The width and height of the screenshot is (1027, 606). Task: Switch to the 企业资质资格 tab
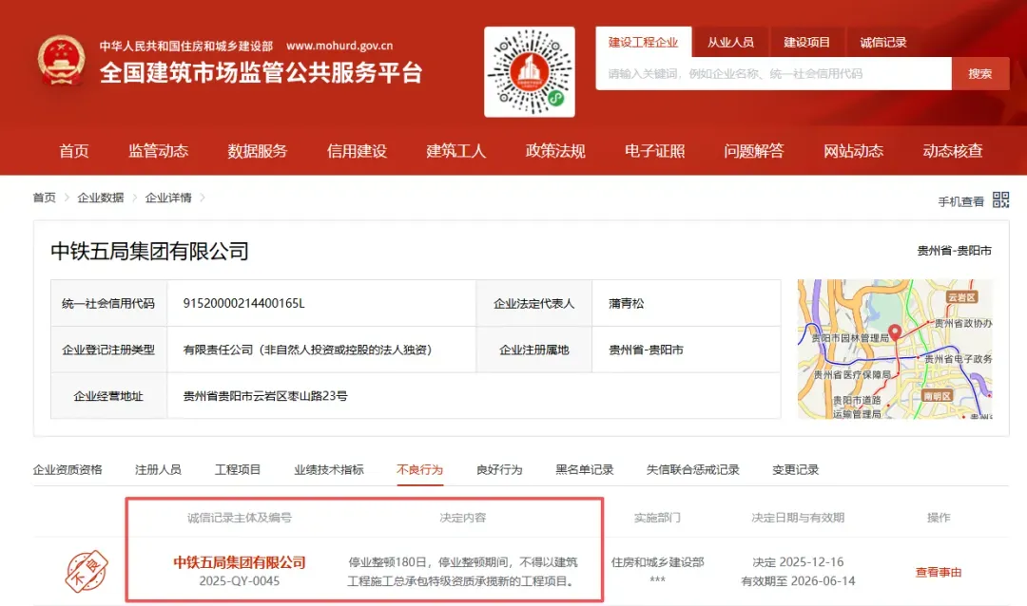[x=68, y=469]
